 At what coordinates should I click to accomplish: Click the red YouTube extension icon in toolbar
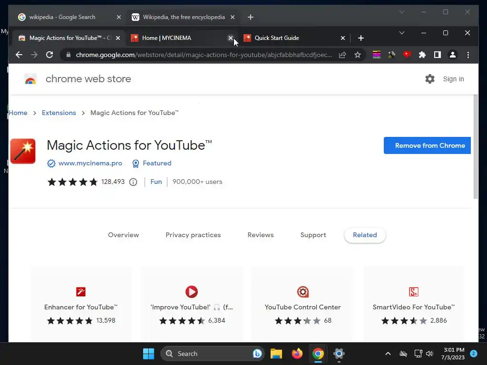point(407,55)
